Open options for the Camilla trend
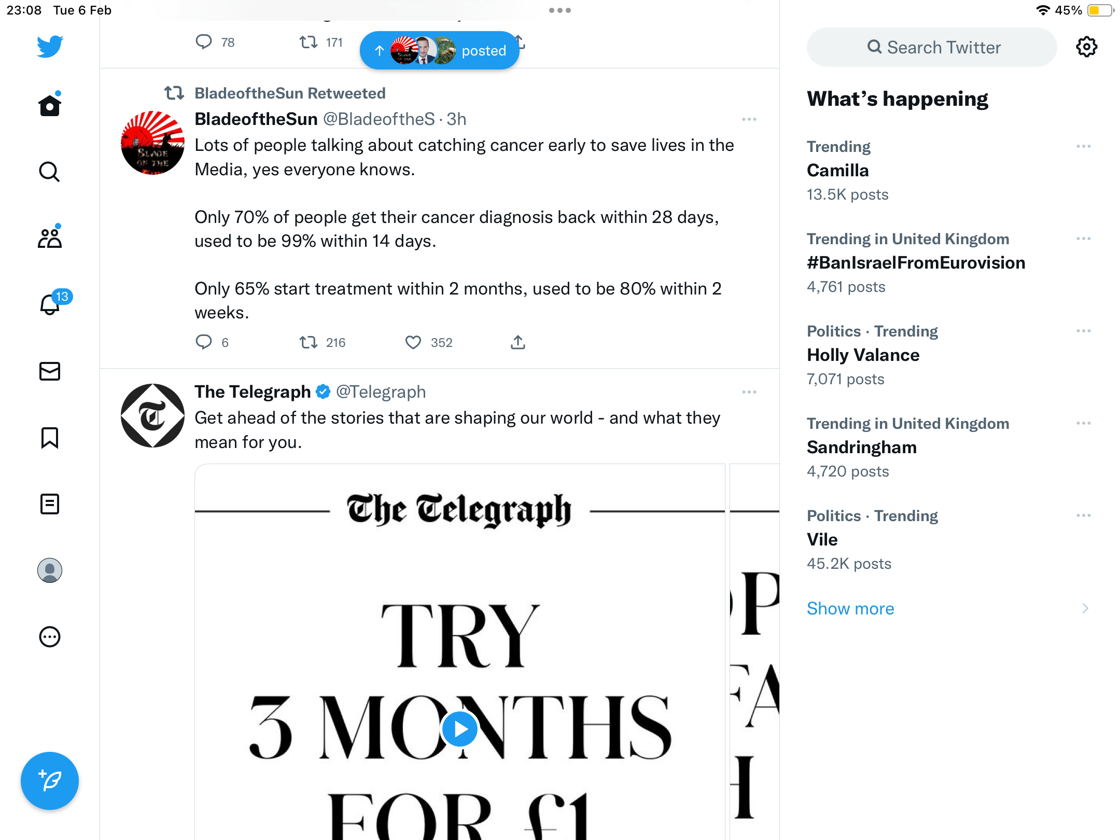1120x840 pixels. tap(1084, 147)
